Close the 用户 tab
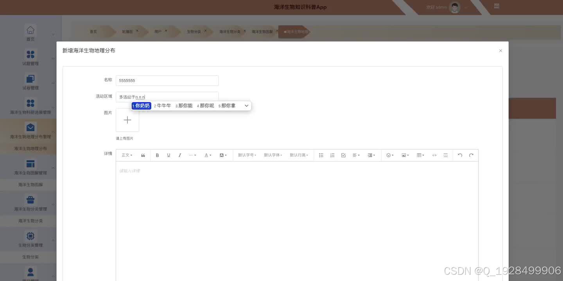 click(x=166, y=31)
